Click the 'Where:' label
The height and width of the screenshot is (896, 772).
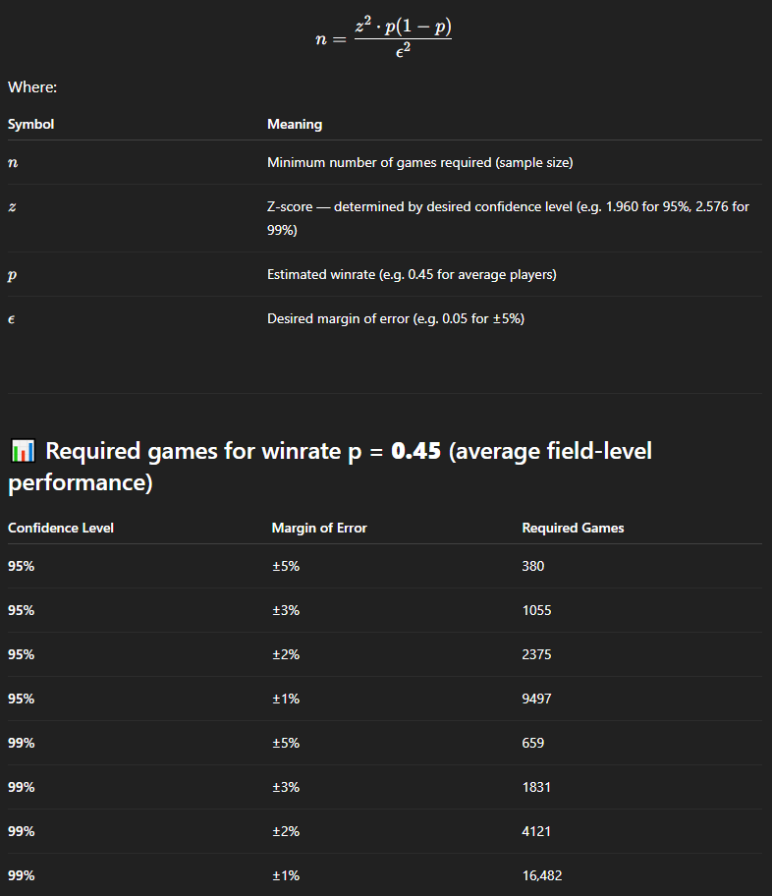(x=32, y=86)
